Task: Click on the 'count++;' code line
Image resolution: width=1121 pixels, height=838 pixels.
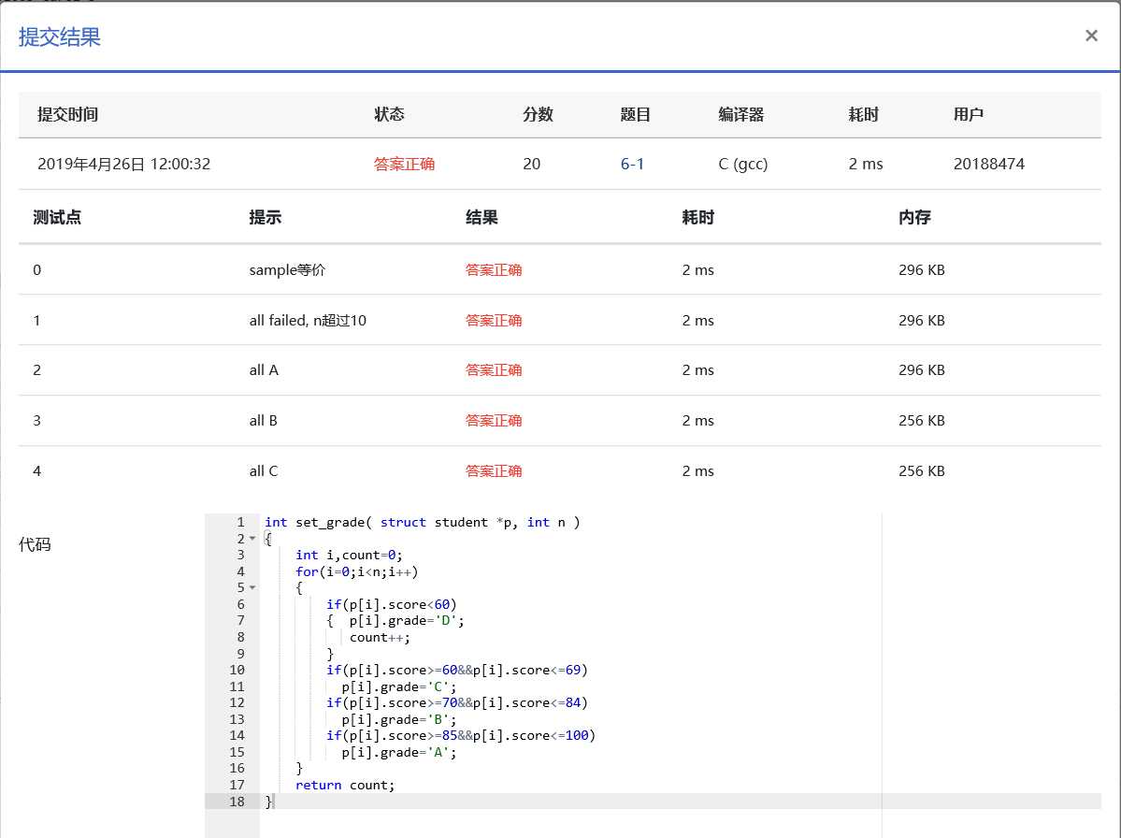Action: tap(380, 637)
